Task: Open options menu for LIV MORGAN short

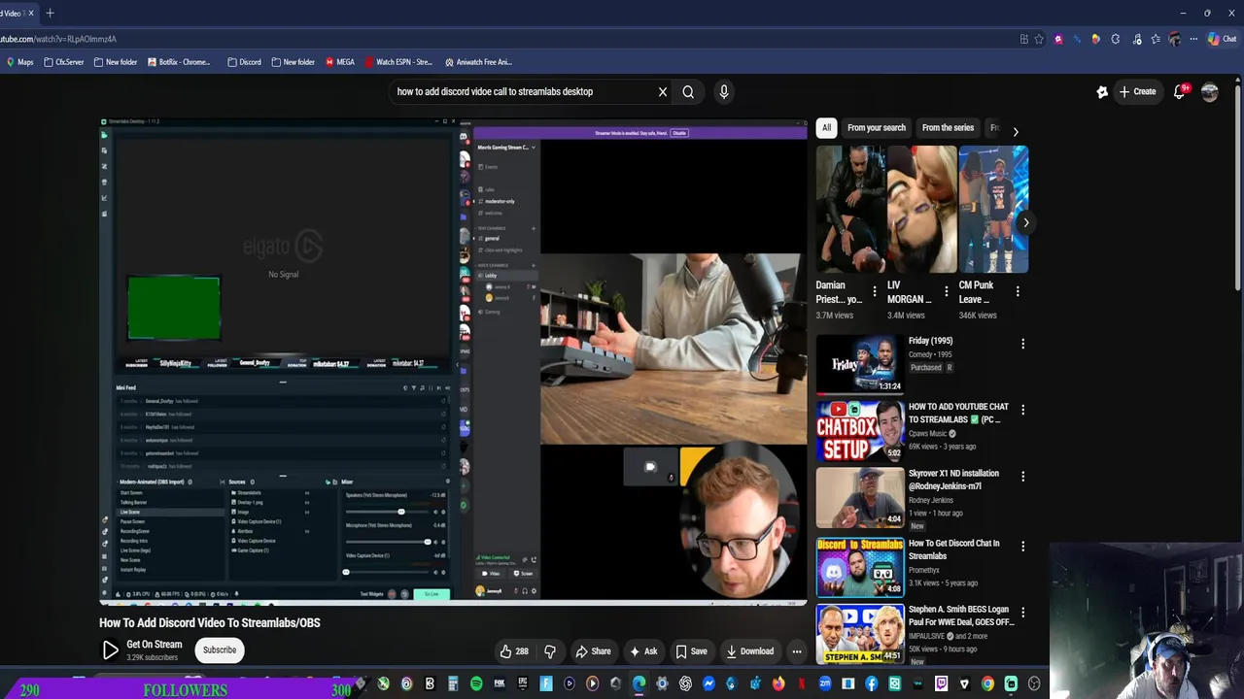Action: [x=946, y=291]
